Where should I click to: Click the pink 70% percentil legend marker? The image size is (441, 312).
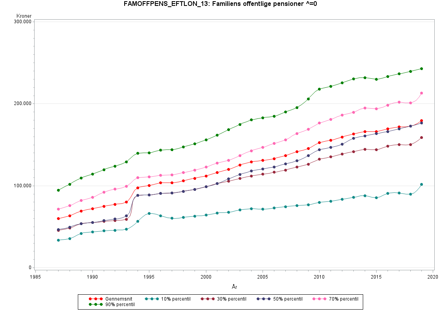pos(319,299)
